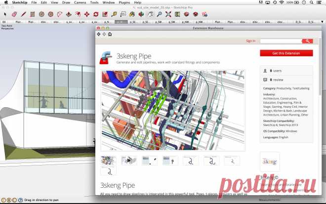Activate the Paint Bucket tool

132,14
